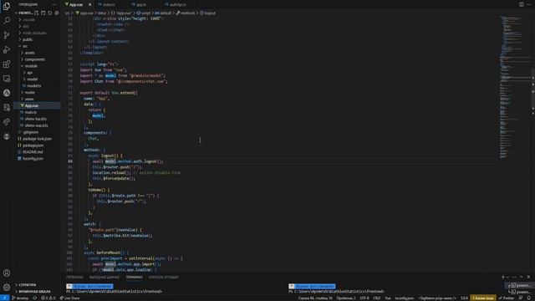Change the UTF-8 encoding setting
Screen dimensions: 535x301
[364, 298]
